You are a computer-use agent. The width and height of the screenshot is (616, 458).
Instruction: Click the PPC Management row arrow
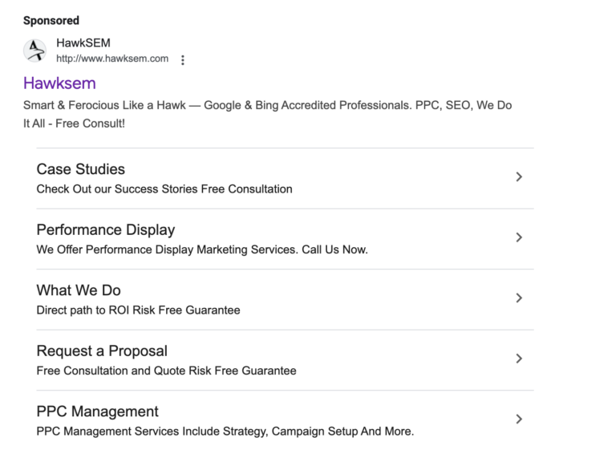coord(519,419)
